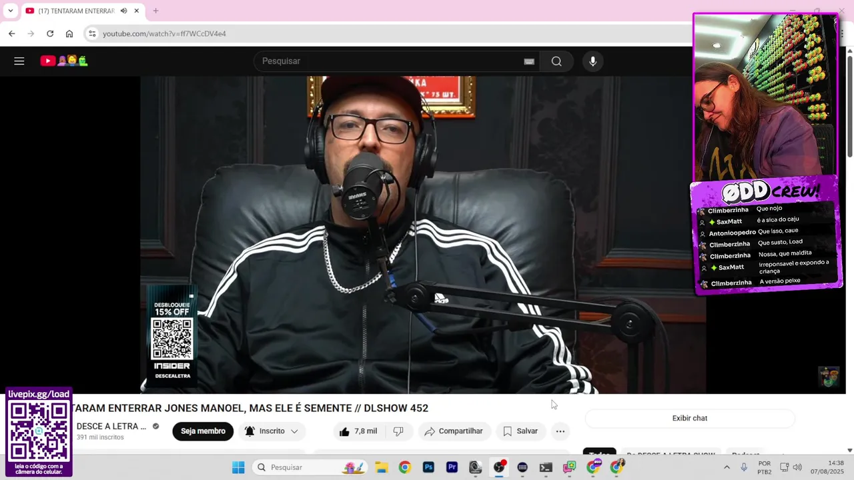Show live chat replay with Exibir chat
The width and height of the screenshot is (854, 480).
point(690,418)
